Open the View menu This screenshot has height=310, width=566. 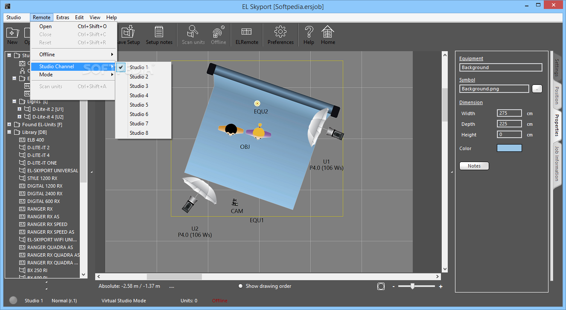pyautogui.click(x=95, y=17)
